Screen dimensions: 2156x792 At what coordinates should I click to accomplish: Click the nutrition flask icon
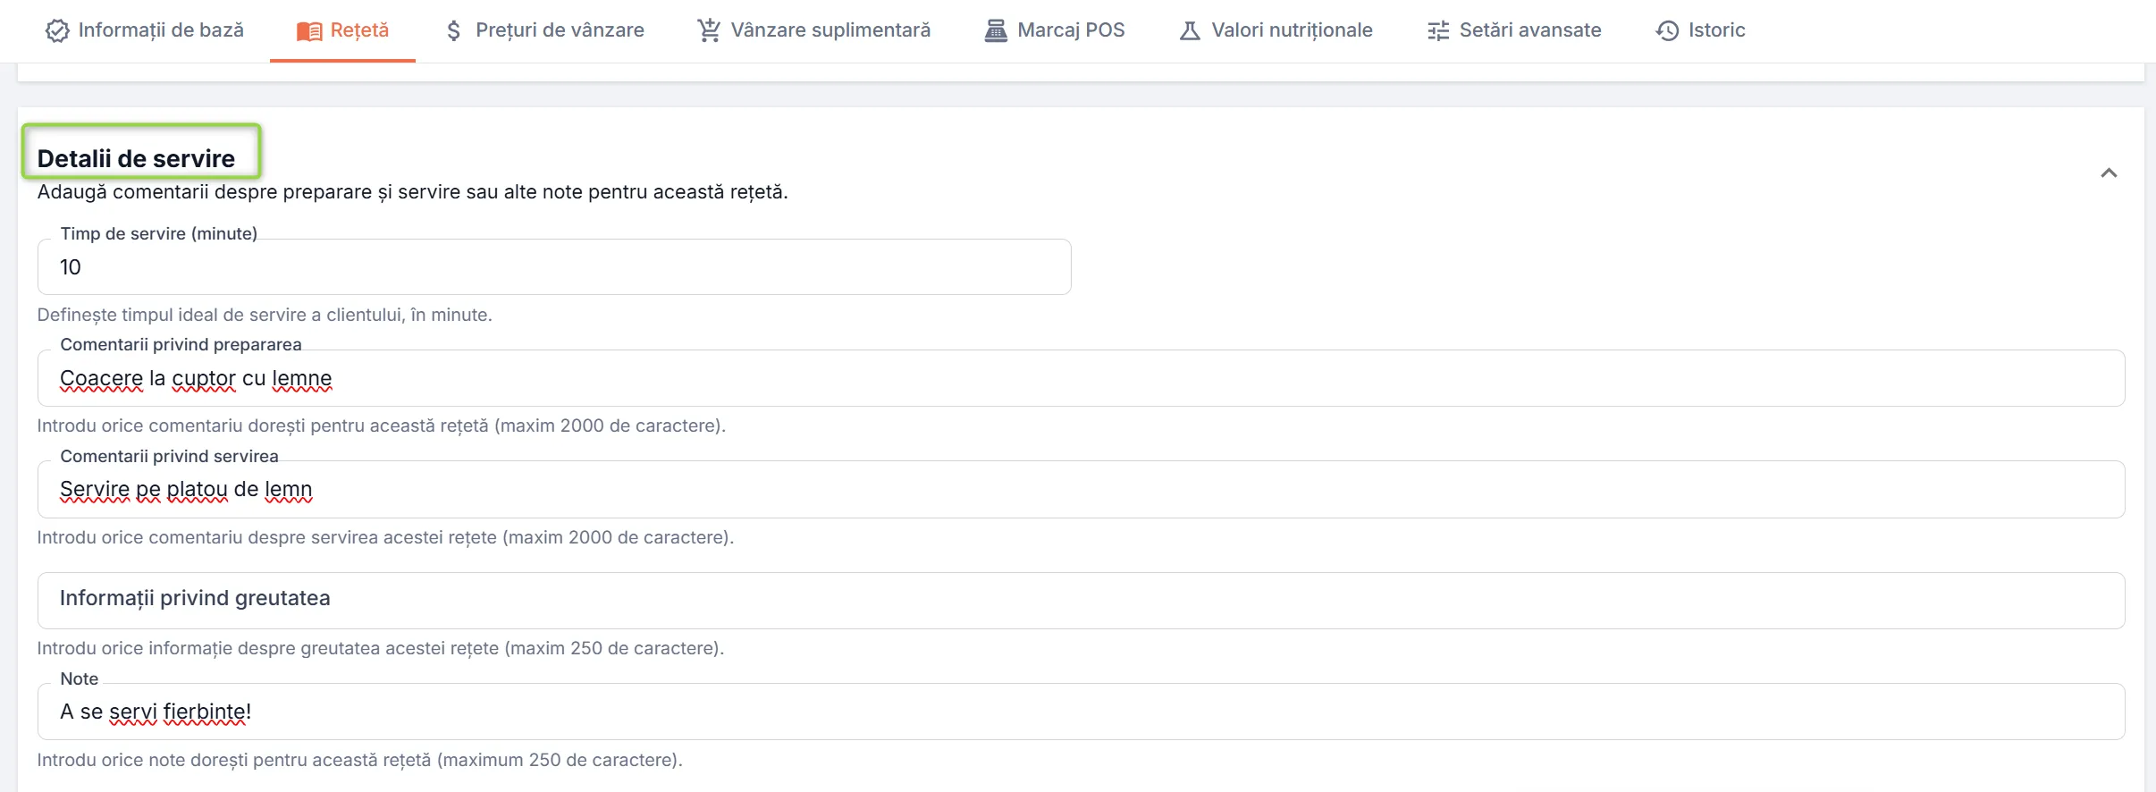[x=1190, y=30]
